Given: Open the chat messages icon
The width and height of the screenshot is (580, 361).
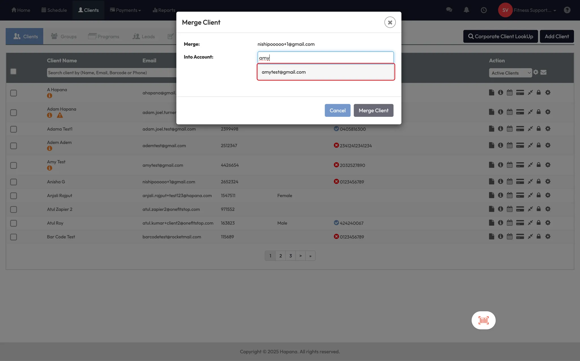Looking at the screenshot, I should point(449,10).
